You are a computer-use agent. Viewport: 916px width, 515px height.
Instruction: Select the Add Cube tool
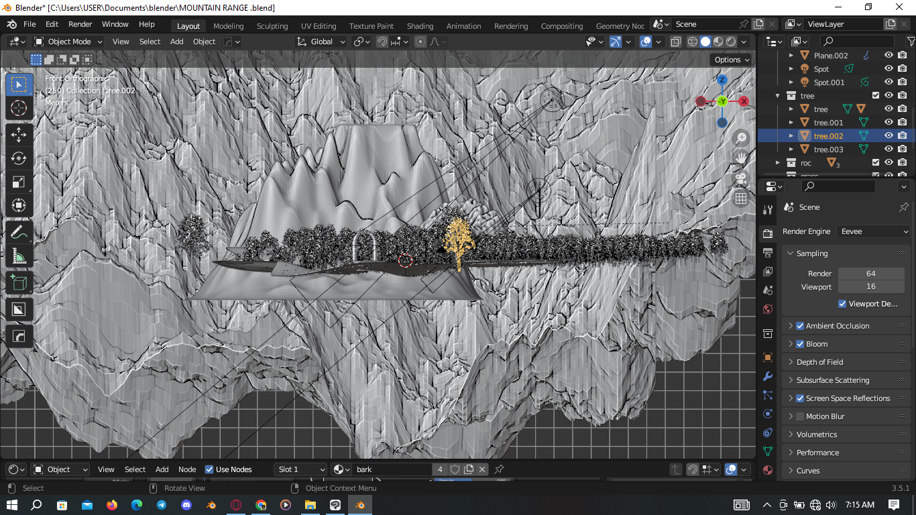[19, 282]
